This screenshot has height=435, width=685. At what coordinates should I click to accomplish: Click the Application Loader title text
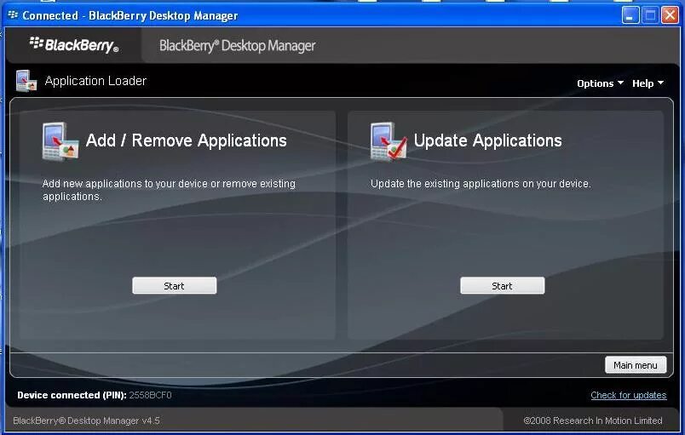pyautogui.click(x=95, y=81)
